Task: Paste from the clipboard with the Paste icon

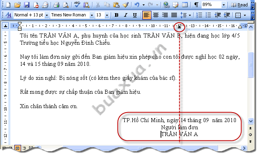Action: 116,5
